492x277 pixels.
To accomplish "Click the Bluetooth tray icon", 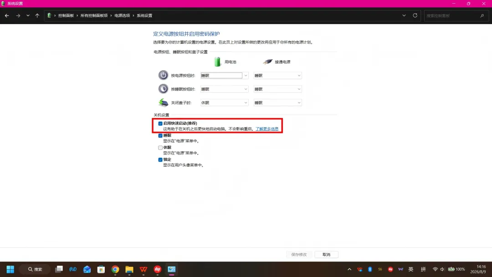I will pos(370,269).
